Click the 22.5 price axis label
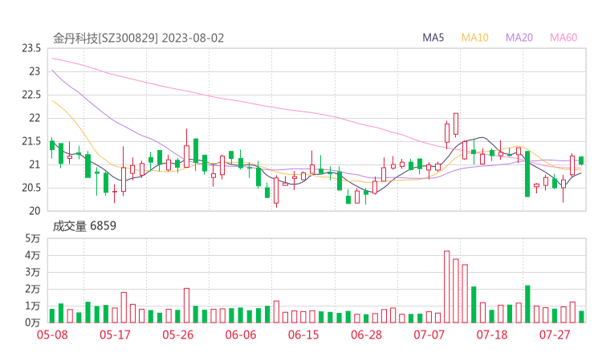This screenshot has width=594, height=353. coord(31,95)
